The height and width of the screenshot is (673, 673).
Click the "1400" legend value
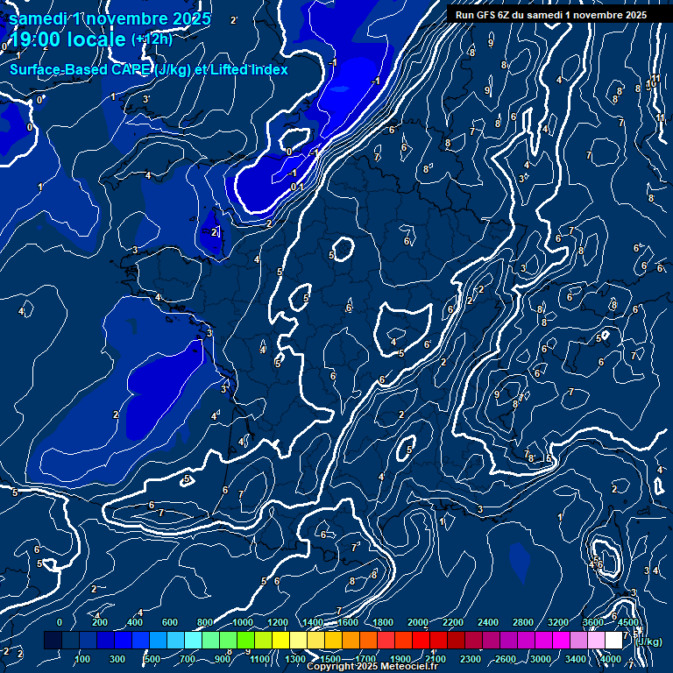[313, 622]
